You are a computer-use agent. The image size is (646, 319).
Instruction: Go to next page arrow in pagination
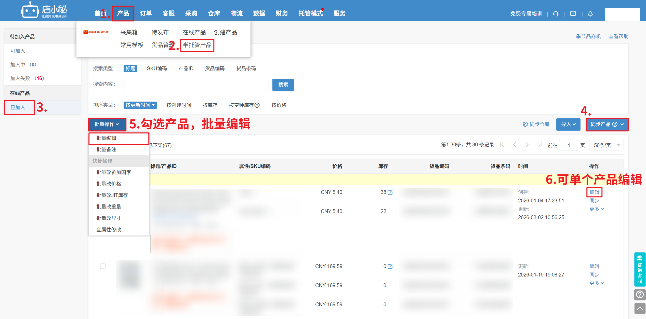click(x=527, y=145)
